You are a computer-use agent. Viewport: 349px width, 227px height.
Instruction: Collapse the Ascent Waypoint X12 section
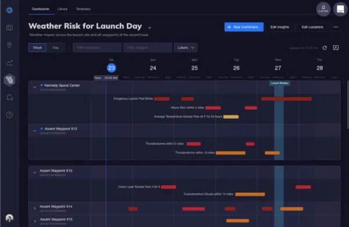pyautogui.click(x=34, y=131)
